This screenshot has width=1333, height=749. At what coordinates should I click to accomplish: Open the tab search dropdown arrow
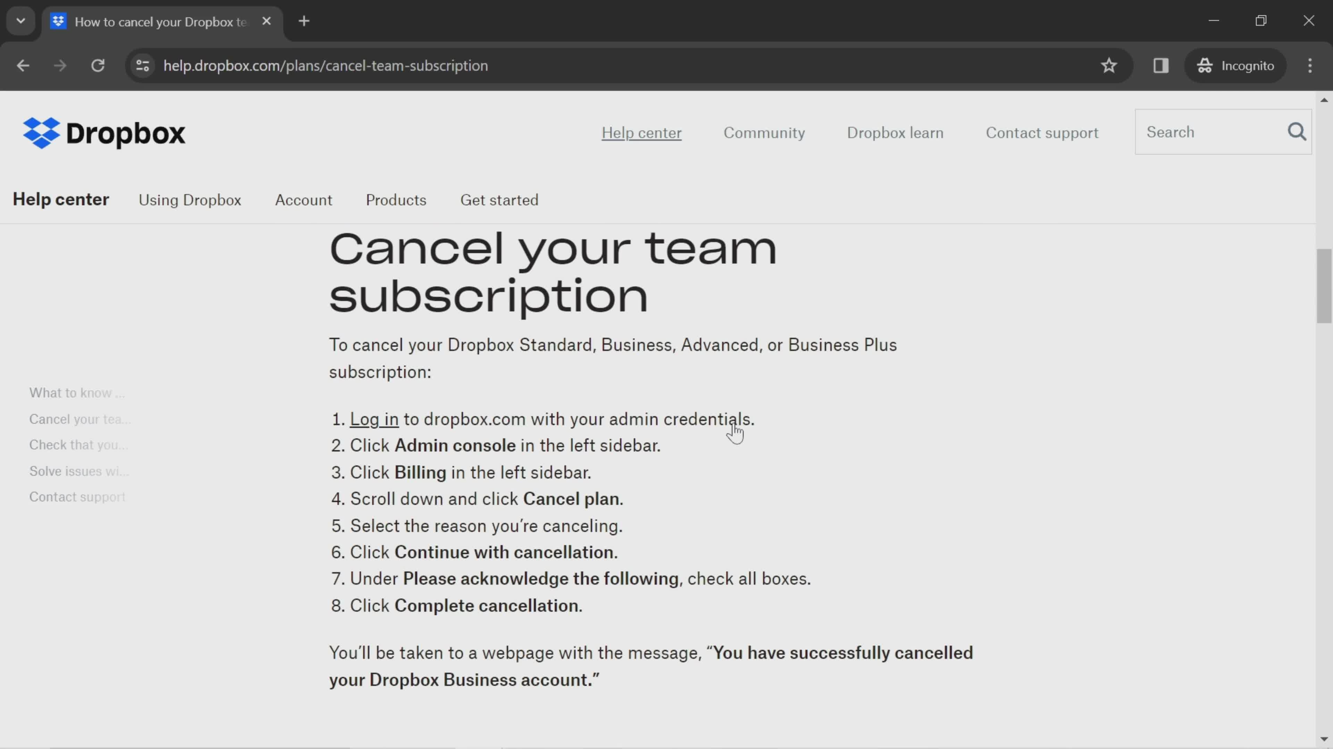point(21,21)
